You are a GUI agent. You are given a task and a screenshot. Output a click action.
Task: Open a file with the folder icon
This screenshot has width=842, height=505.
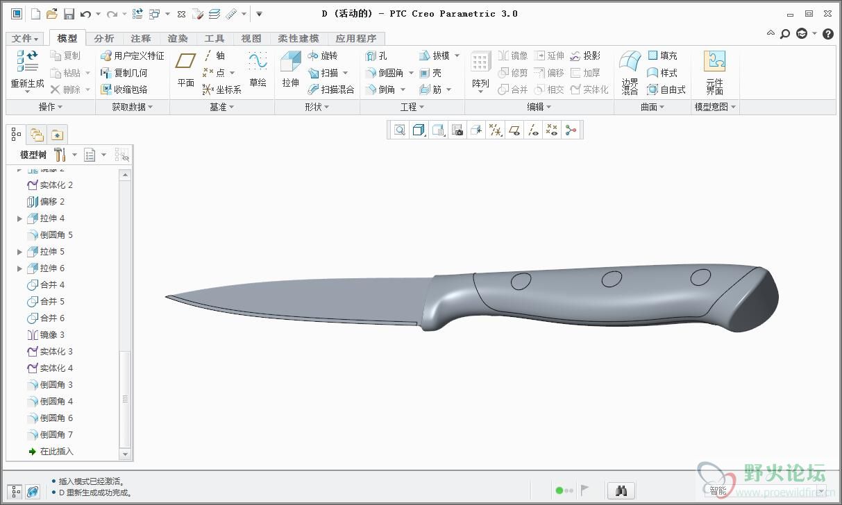click(x=52, y=14)
